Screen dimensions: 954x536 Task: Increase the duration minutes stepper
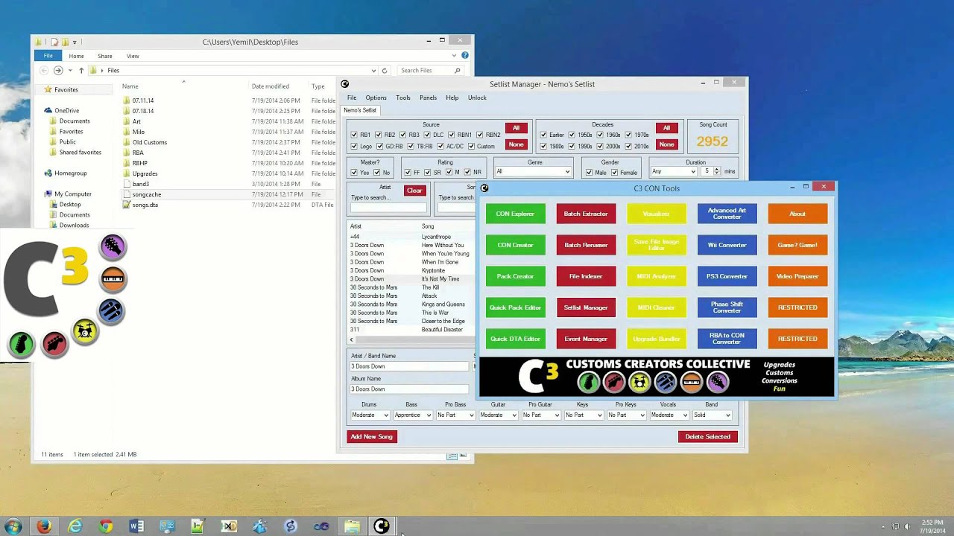pos(717,169)
